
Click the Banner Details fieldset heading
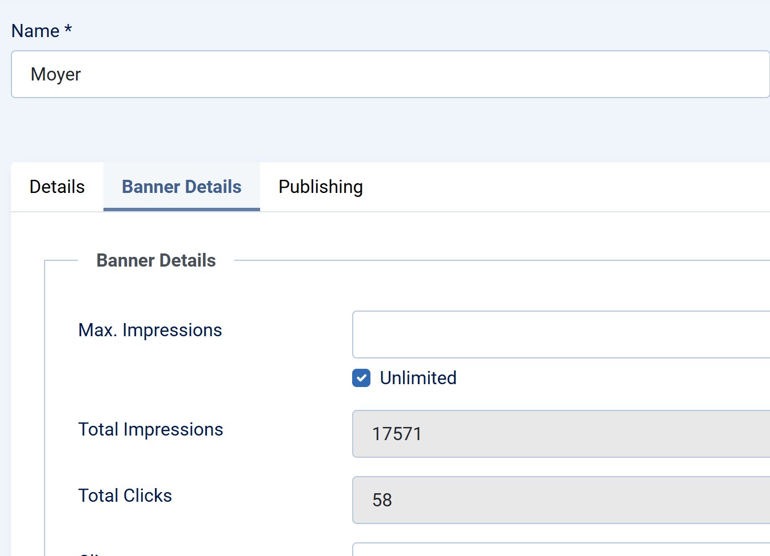[x=156, y=260]
